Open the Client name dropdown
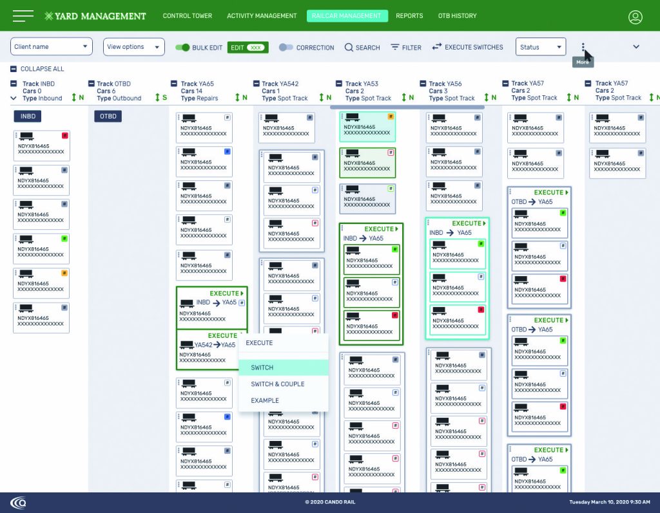The width and height of the screenshot is (660, 513). [x=52, y=47]
